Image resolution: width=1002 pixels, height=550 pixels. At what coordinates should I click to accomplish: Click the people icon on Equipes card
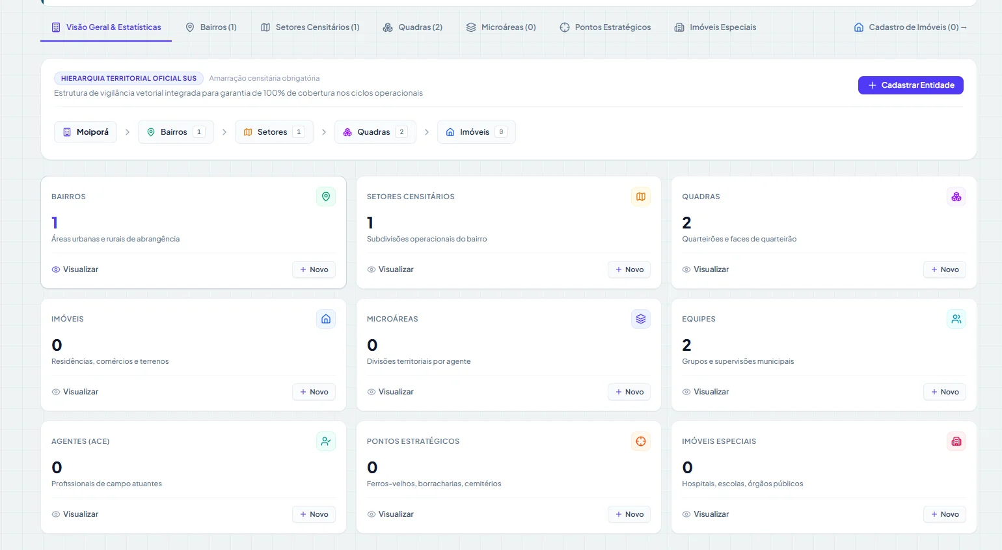tap(956, 319)
